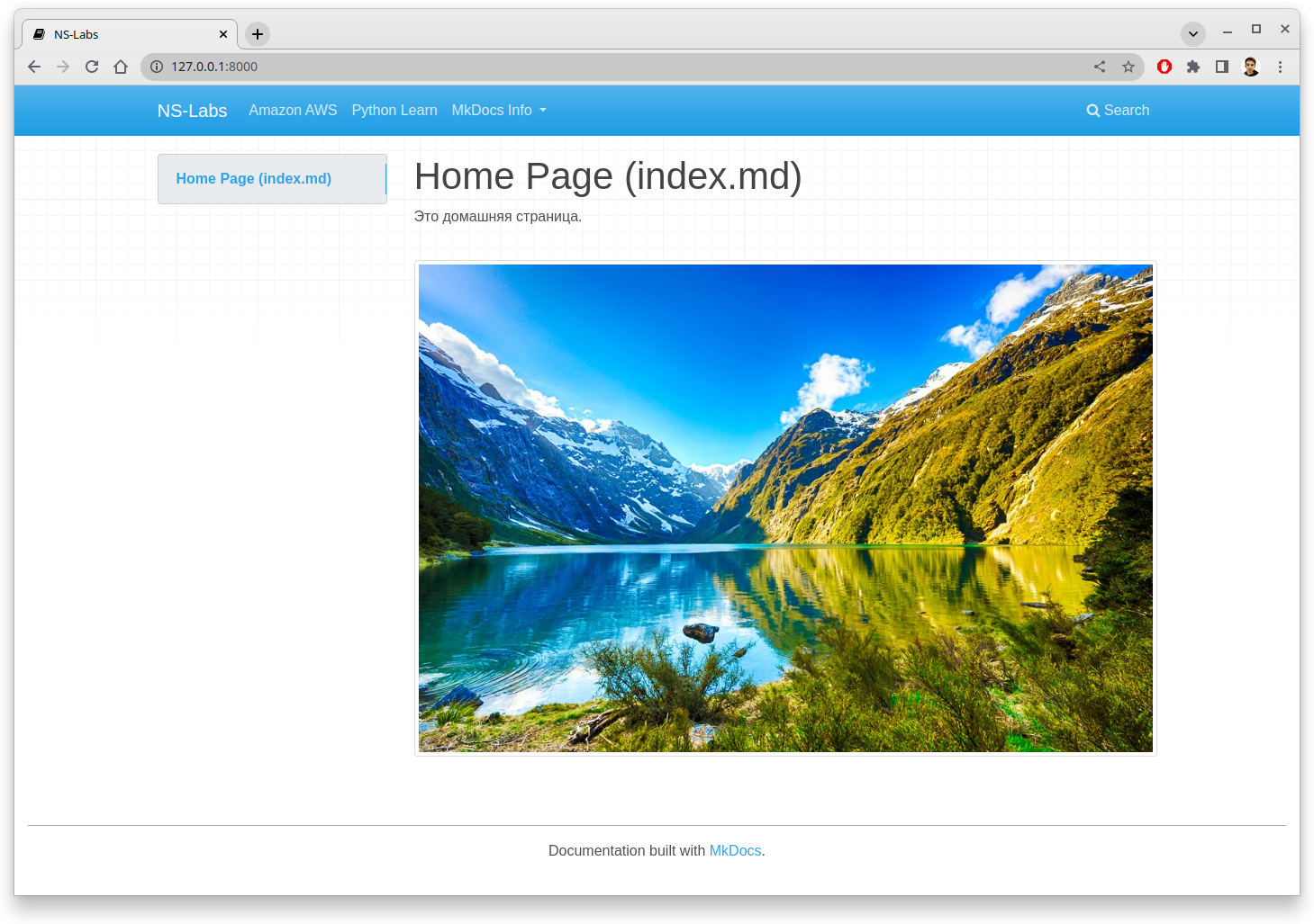Reload the current page
The height and width of the screenshot is (924, 1314).
click(92, 67)
